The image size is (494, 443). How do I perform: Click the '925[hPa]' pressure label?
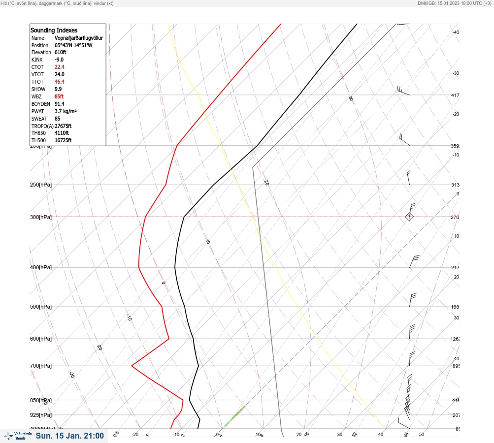(41, 415)
